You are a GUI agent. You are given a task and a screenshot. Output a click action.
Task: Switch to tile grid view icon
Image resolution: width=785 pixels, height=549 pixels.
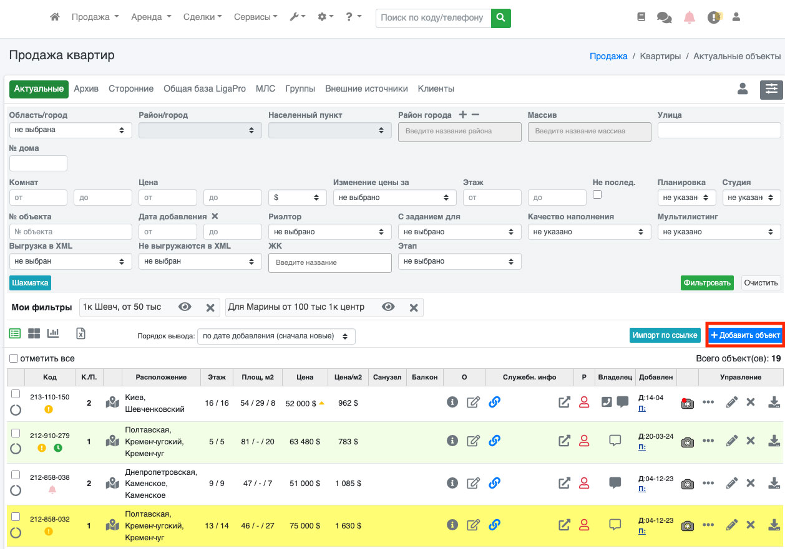34,333
